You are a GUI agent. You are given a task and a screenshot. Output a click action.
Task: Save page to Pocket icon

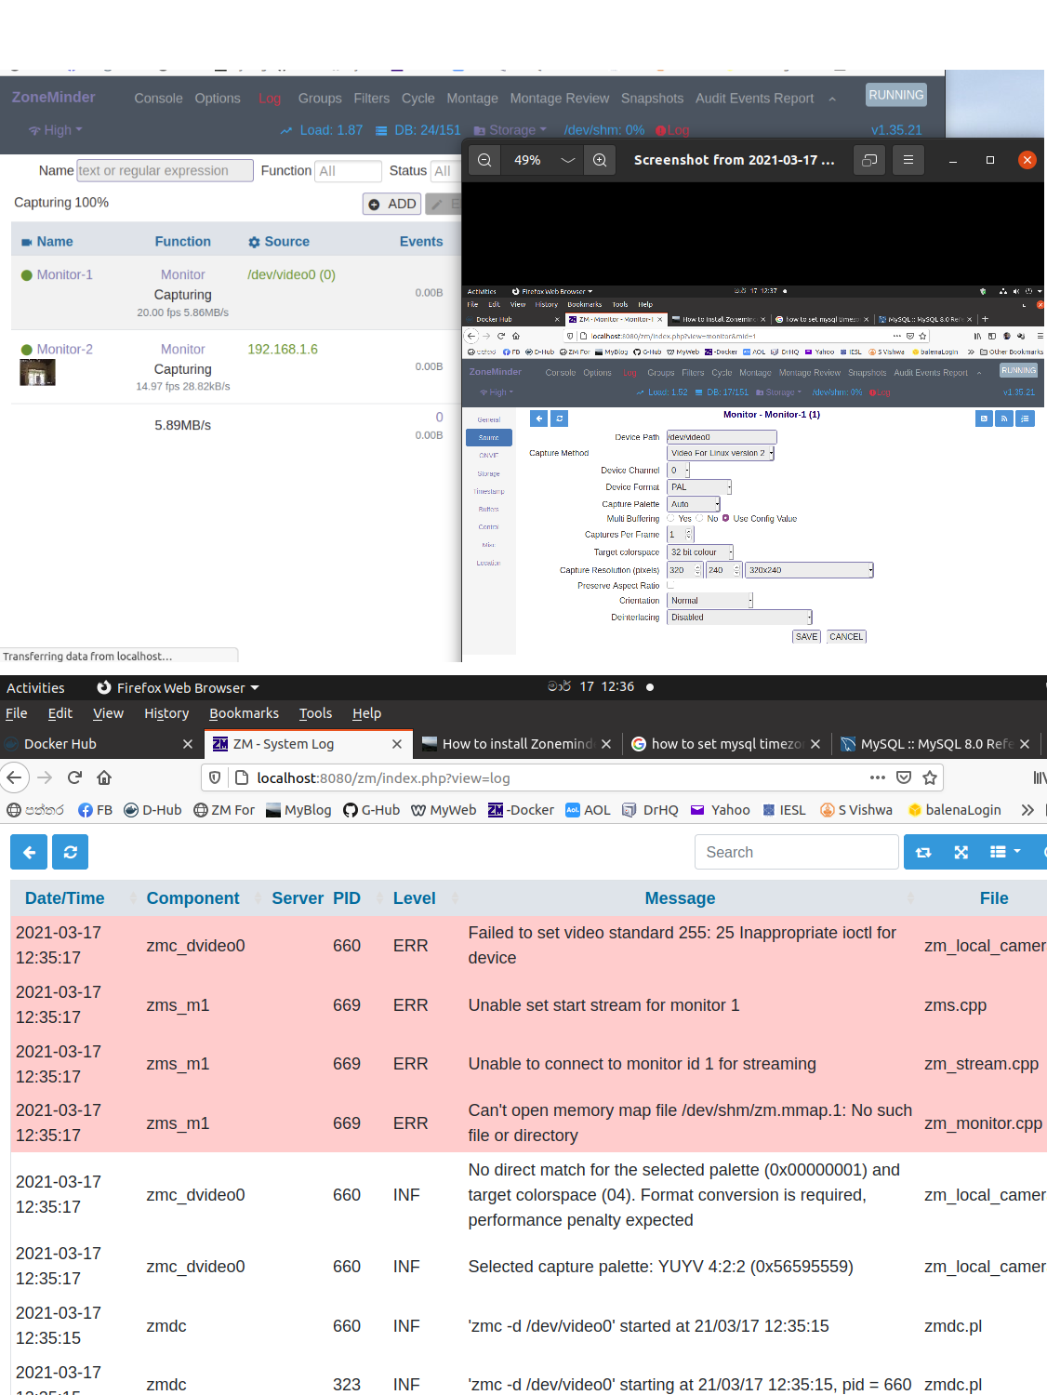tap(904, 777)
